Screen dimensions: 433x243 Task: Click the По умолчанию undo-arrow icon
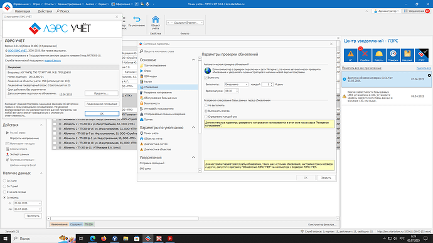137,21
